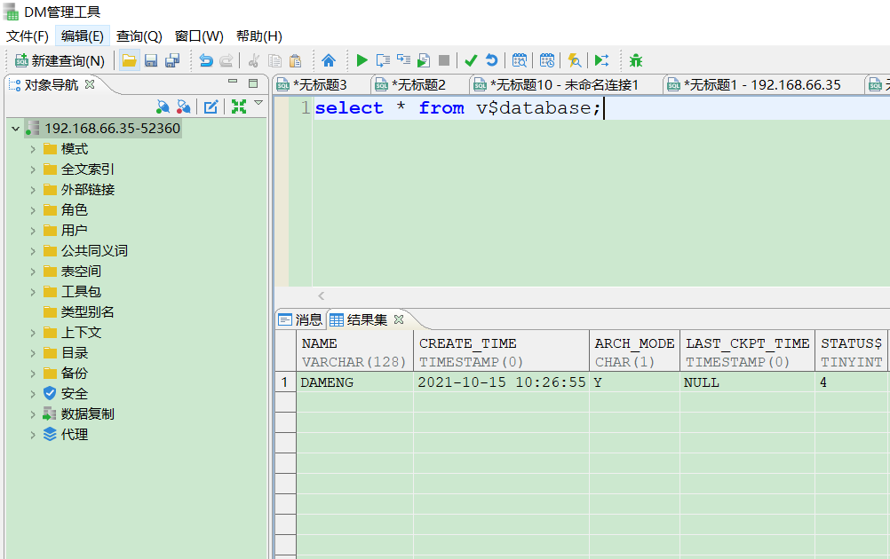
Task: Click in the SQL editor after v$database;
Action: [x=604, y=107]
